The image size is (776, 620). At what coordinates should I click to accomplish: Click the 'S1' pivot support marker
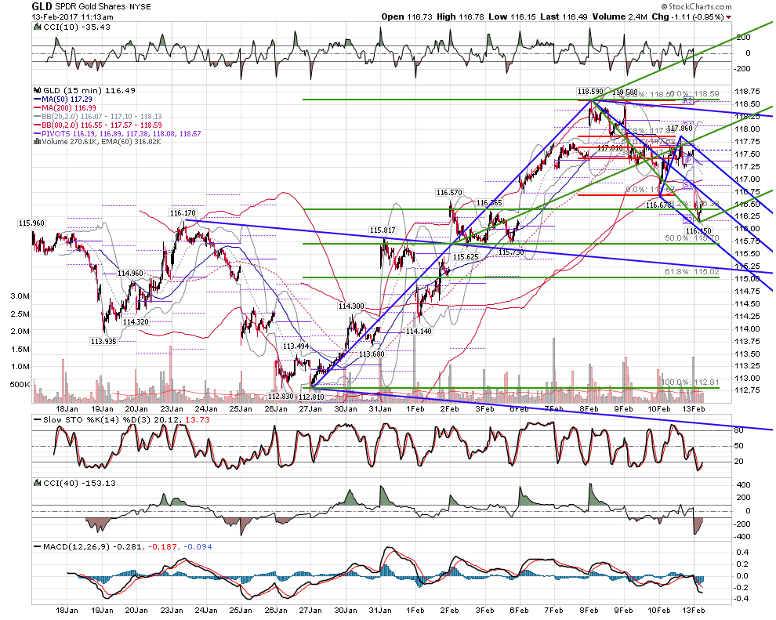point(688,184)
